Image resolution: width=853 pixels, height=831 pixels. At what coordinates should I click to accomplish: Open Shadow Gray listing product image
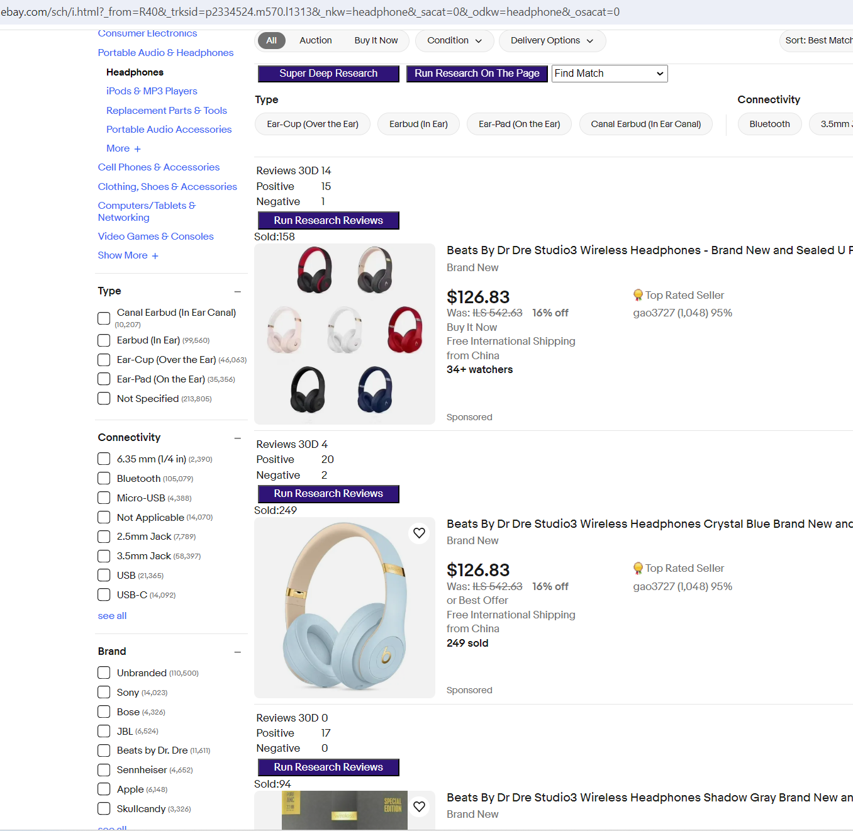(x=345, y=810)
